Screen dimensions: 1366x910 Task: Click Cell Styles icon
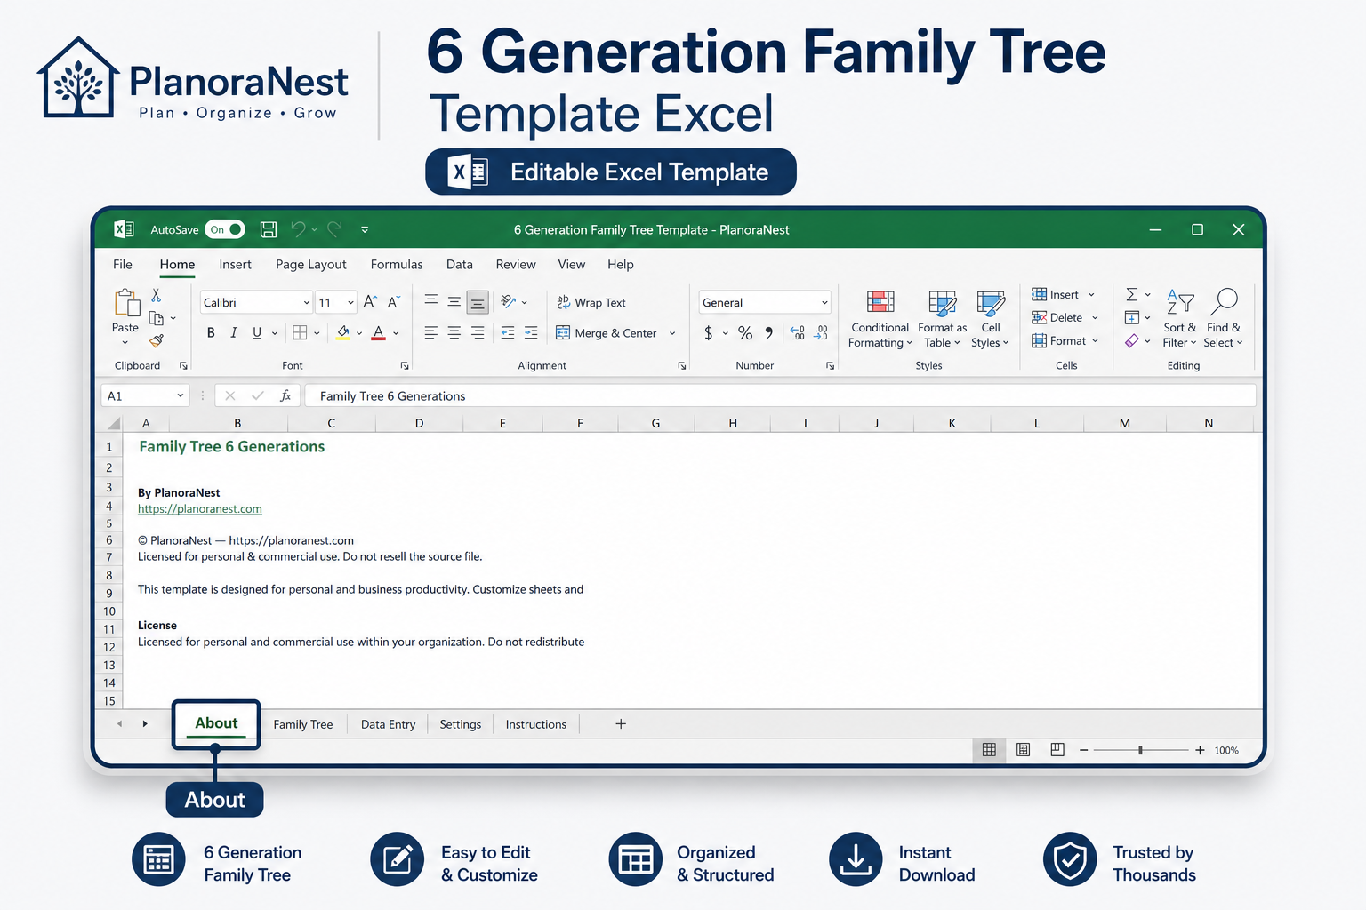[991, 303]
